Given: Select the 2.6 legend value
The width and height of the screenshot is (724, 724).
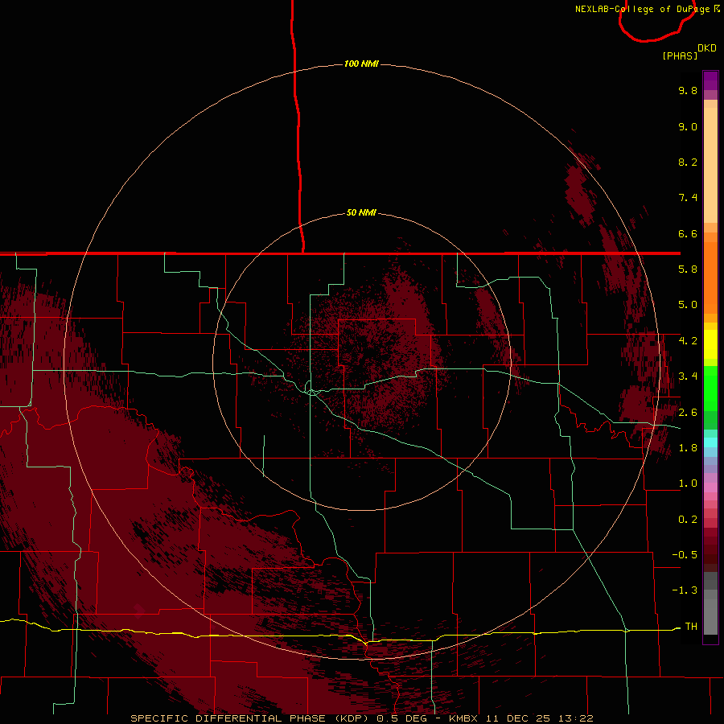Looking at the screenshot, I should (688, 413).
